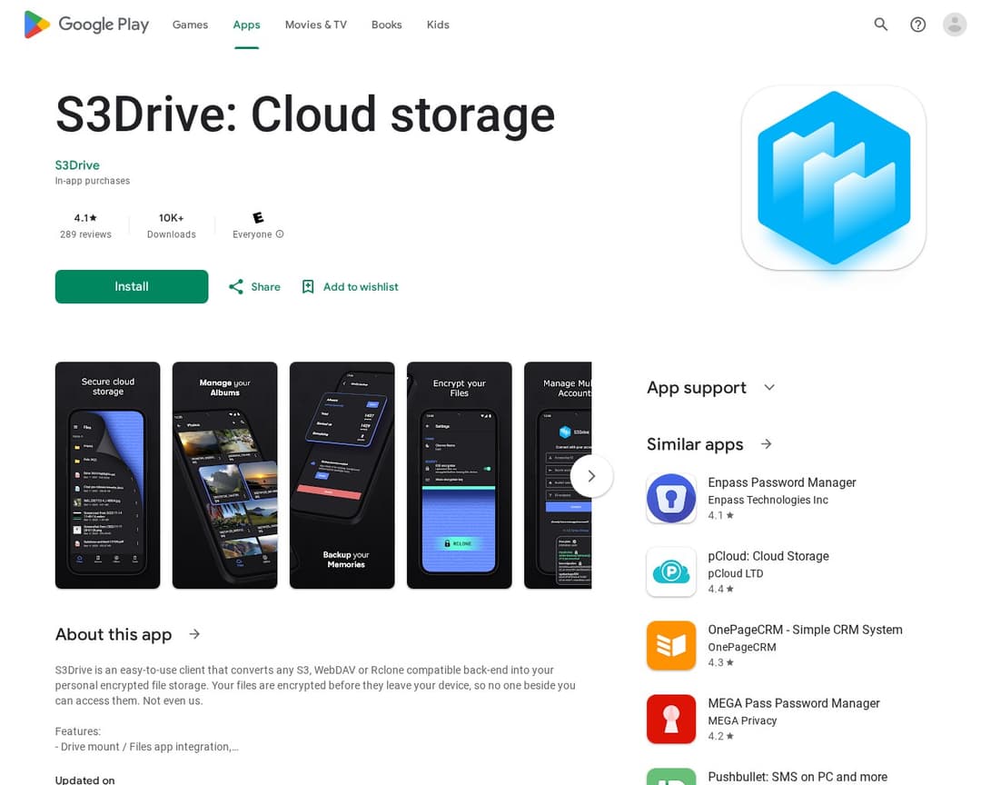The width and height of the screenshot is (981, 785).
Task: Open pCloud cloud app icon
Action: point(671,571)
